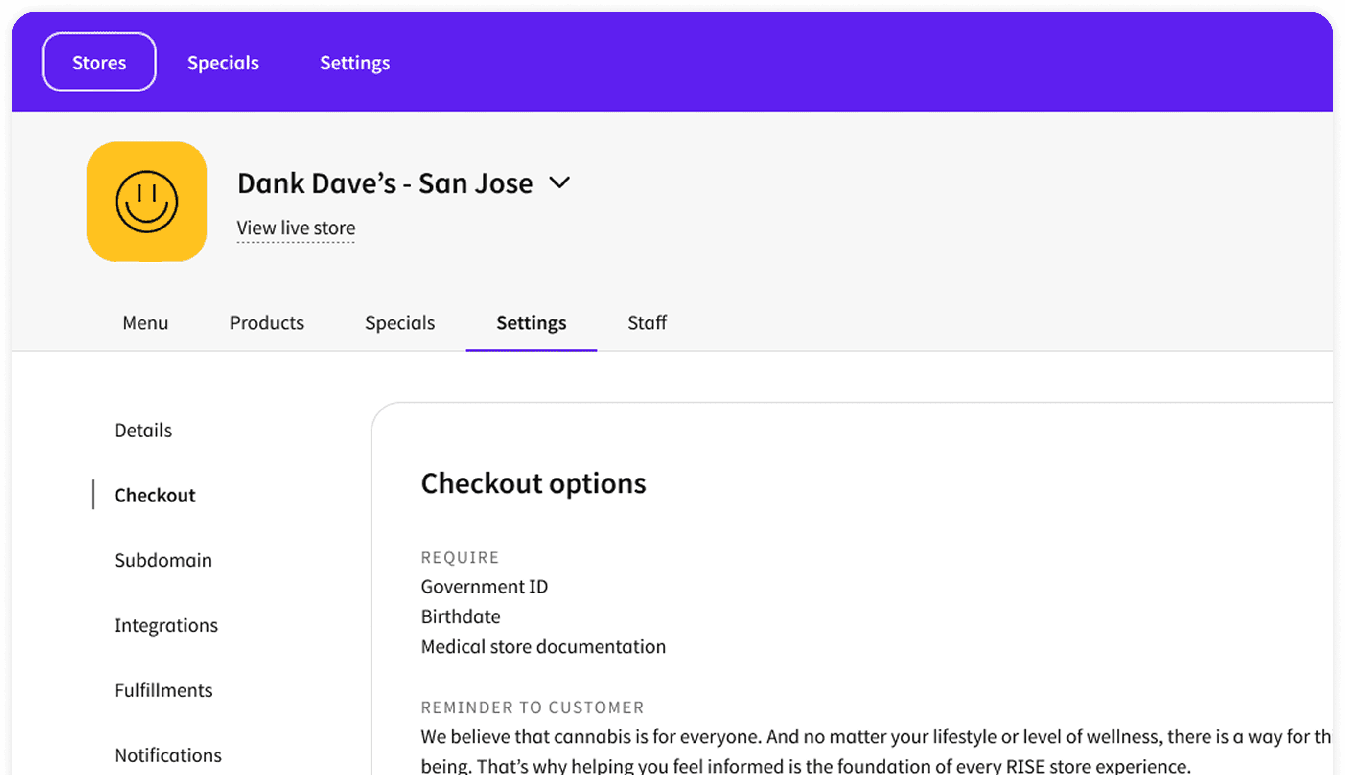Expand the store selector chevron
Screen dimensions: 1345x775
pyautogui.click(x=559, y=182)
